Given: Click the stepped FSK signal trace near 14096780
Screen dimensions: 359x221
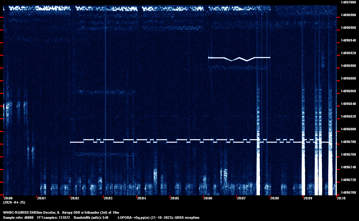Looking at the screenshot, I should click(x=200, y=140).
